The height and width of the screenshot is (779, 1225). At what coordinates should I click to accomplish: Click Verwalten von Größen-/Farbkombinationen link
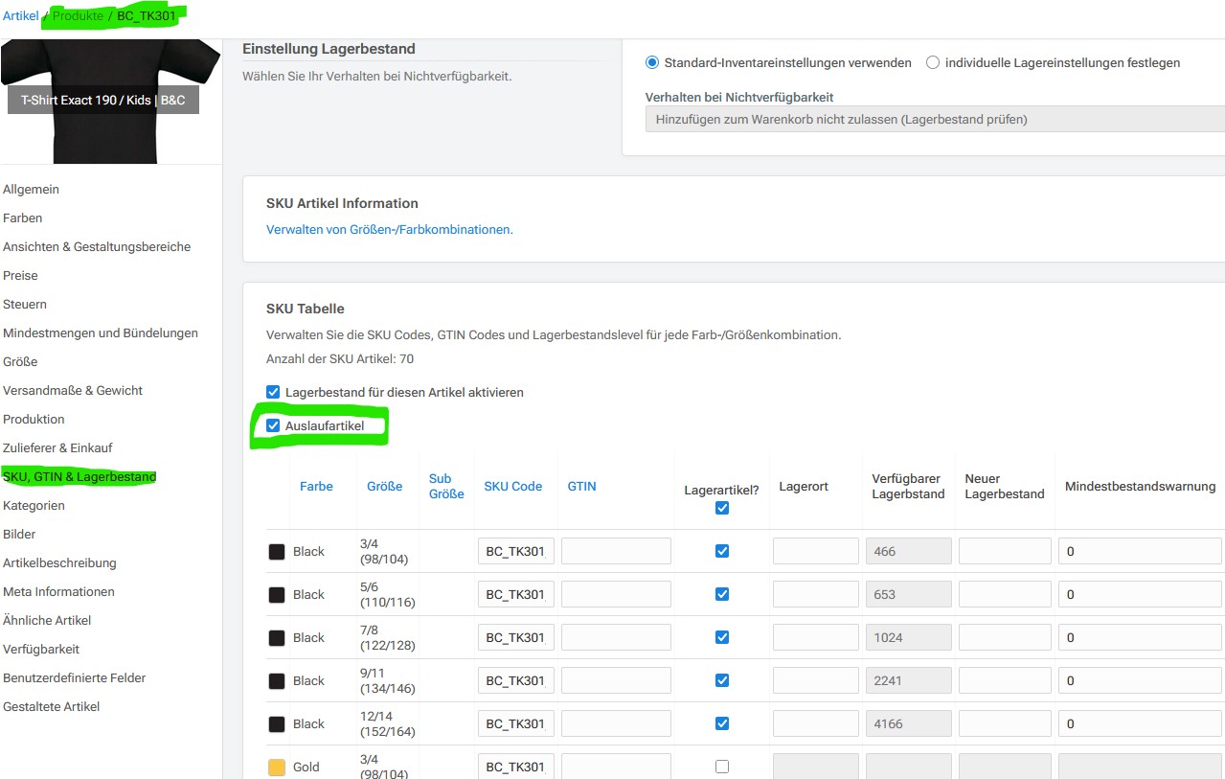[x=390, y=230]
